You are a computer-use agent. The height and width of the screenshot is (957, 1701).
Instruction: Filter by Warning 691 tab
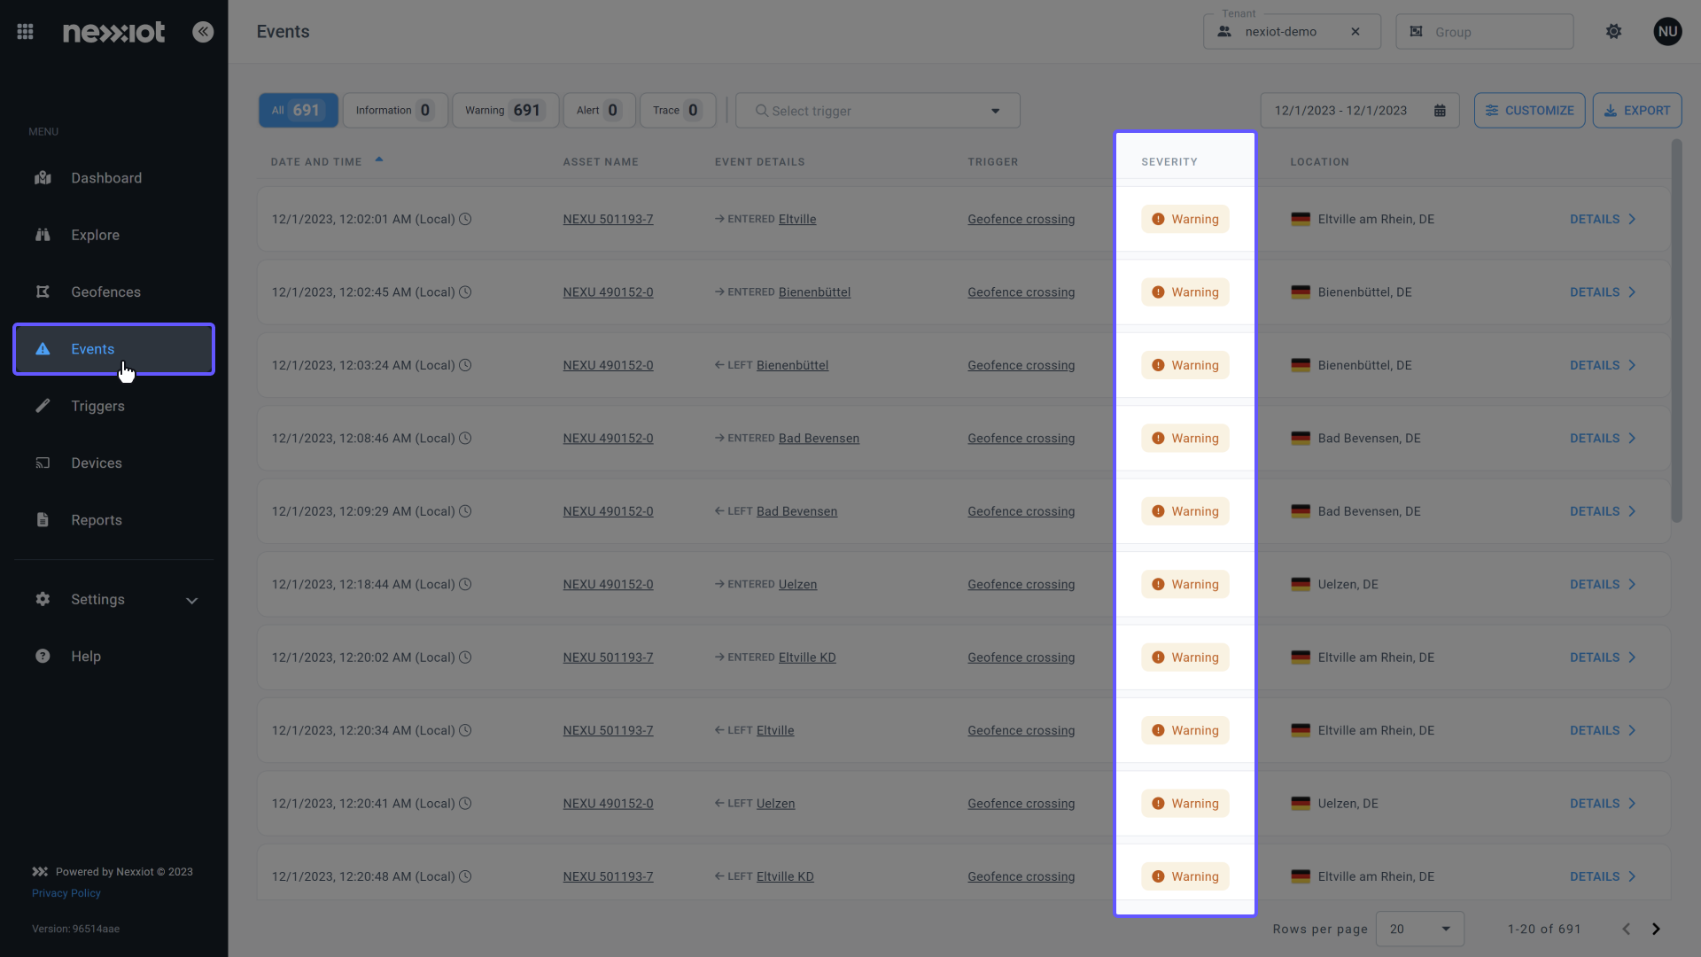click(505, 111)
